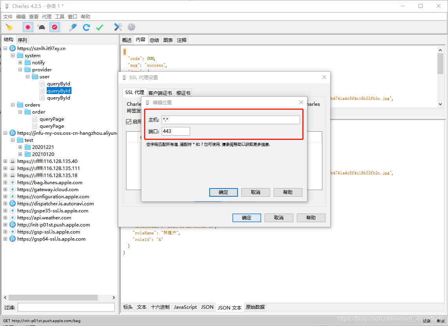The width and height of the screenshot is (448, 326).
Task: Switch to the 客户端证书 tab
Action: 160,93
